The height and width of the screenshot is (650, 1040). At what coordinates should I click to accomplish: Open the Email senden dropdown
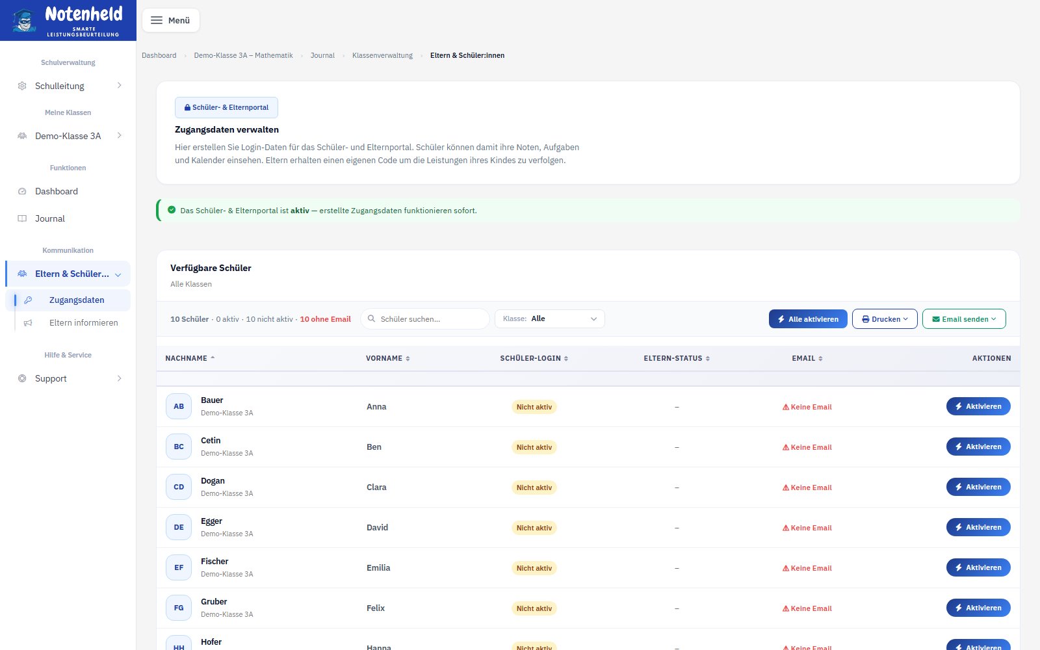(964, 318)
